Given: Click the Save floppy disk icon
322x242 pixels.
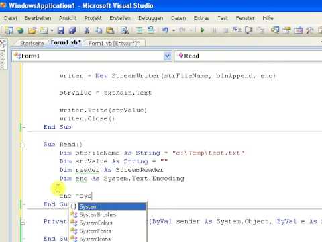Looking at the screenshot, I should 61,30.
